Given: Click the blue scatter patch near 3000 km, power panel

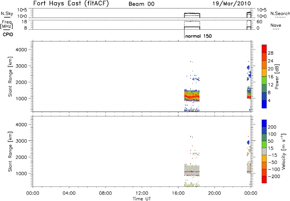Looking at the screenshot, I should click(x=248, y=67).
